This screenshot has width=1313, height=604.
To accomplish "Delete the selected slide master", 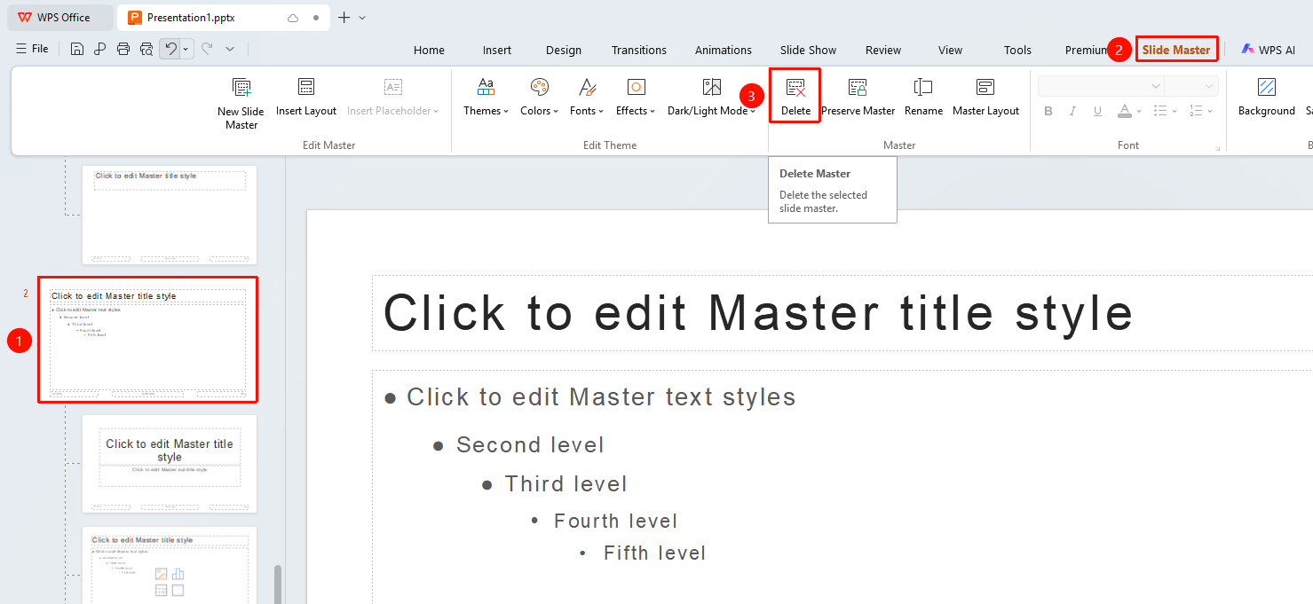I will [x=795, y=98].
